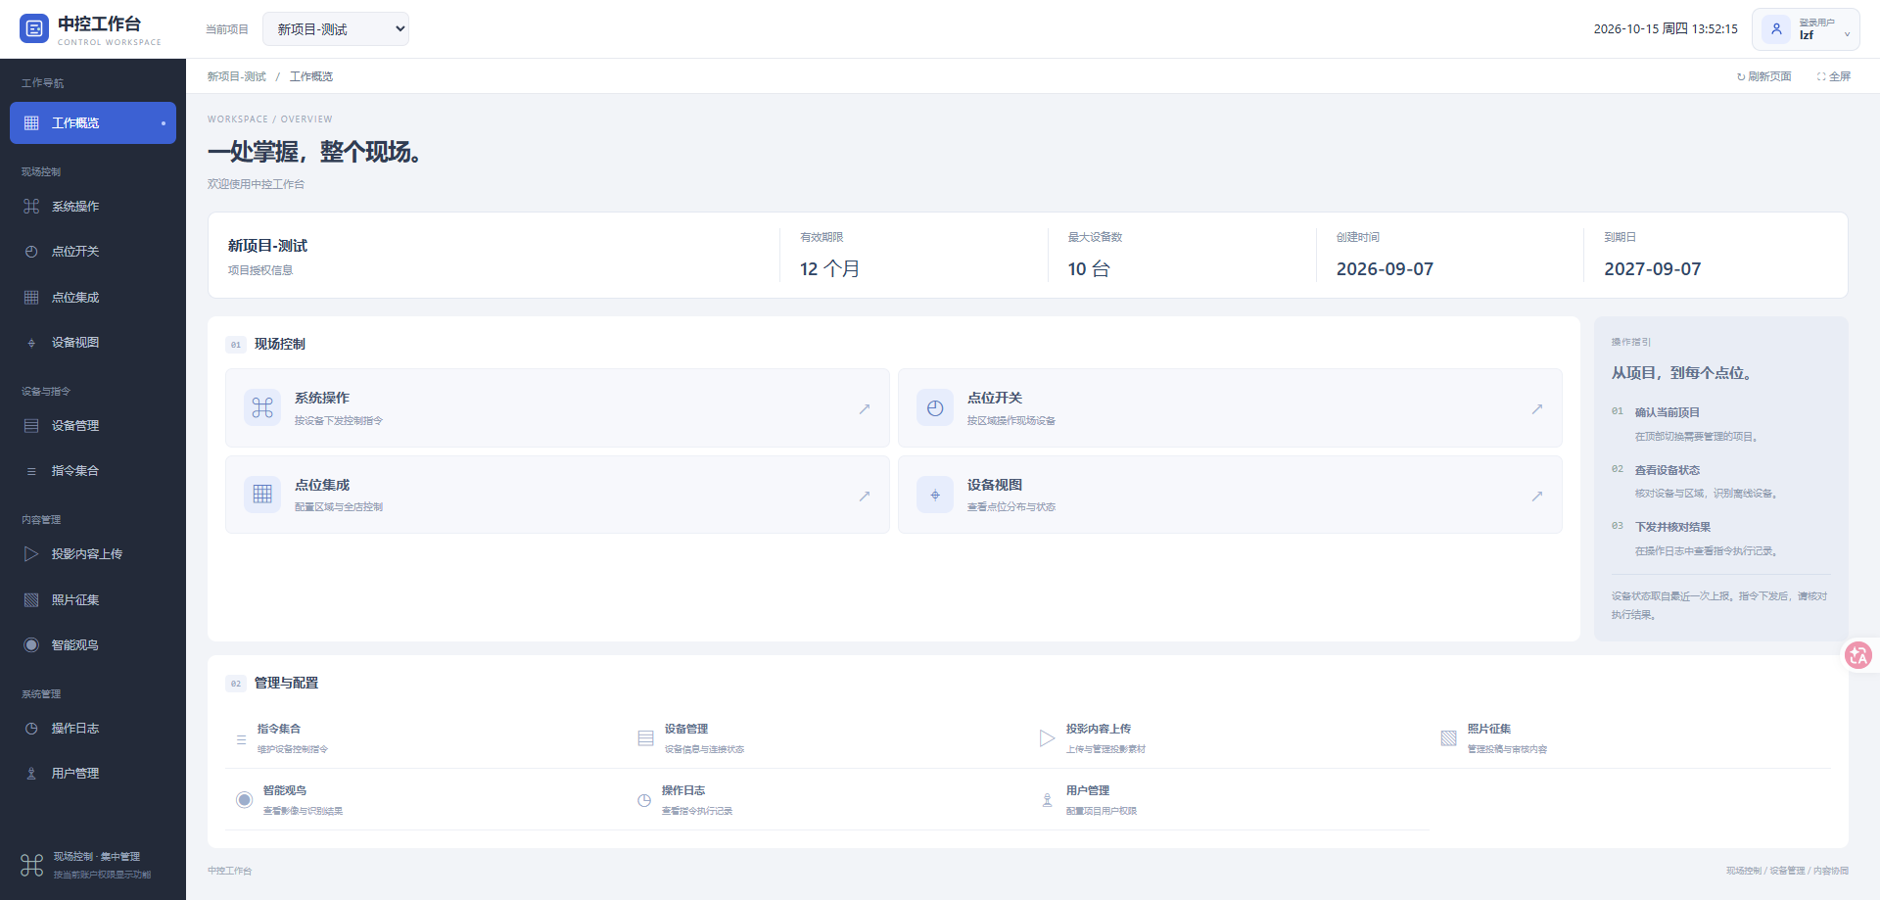Image resolution: width=1880 pixels, height=900 pixels.
Task: Click the 照片征集 sidebar icon
Action: coord(31,600)
